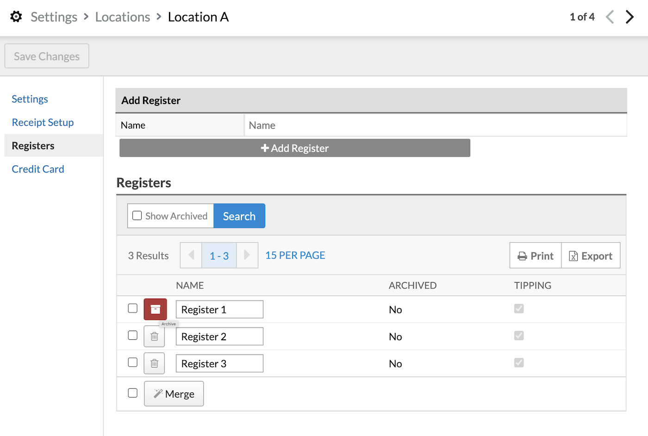Click the trash icon beside Register 2
The width and height of the screenshot is (648, 436).
coord(154,337)
